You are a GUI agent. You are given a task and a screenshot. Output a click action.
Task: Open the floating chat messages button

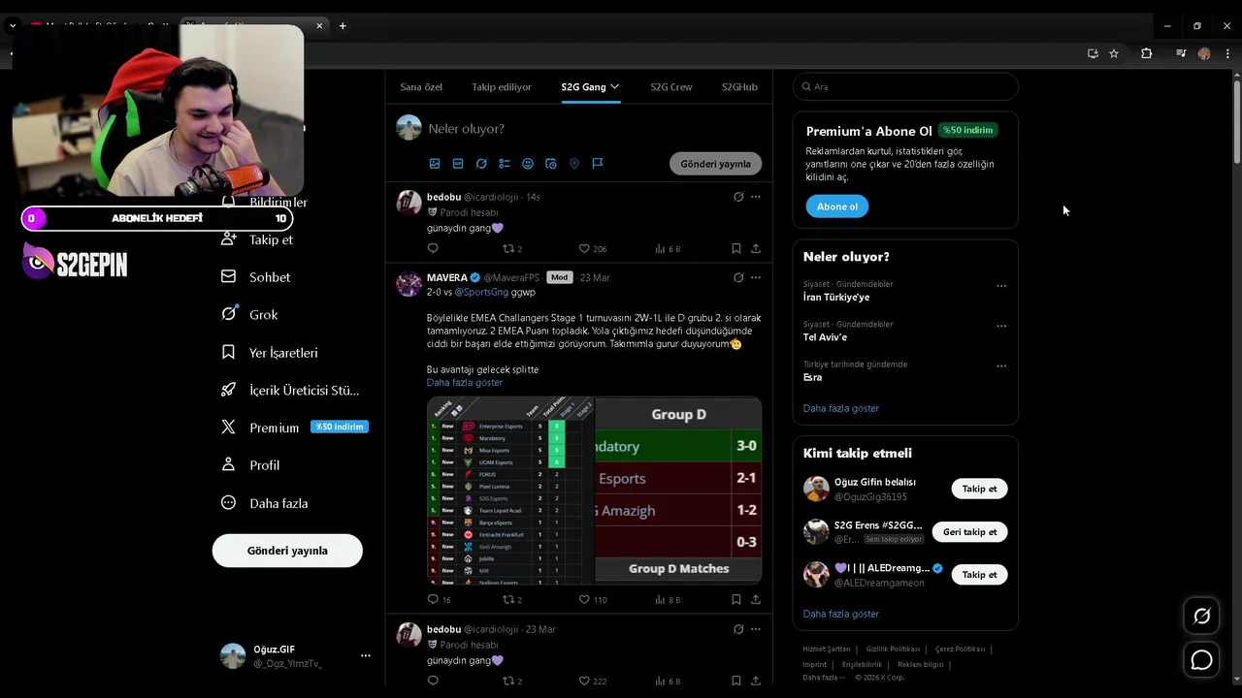(x=1201, y=660)
